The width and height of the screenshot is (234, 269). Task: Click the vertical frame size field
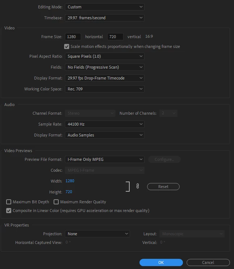coord(115,37)
